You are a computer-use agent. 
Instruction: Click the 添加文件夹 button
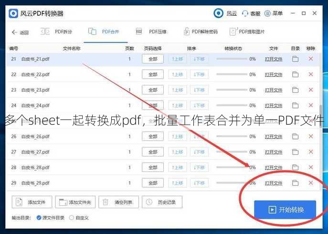(x=75, y=202)
